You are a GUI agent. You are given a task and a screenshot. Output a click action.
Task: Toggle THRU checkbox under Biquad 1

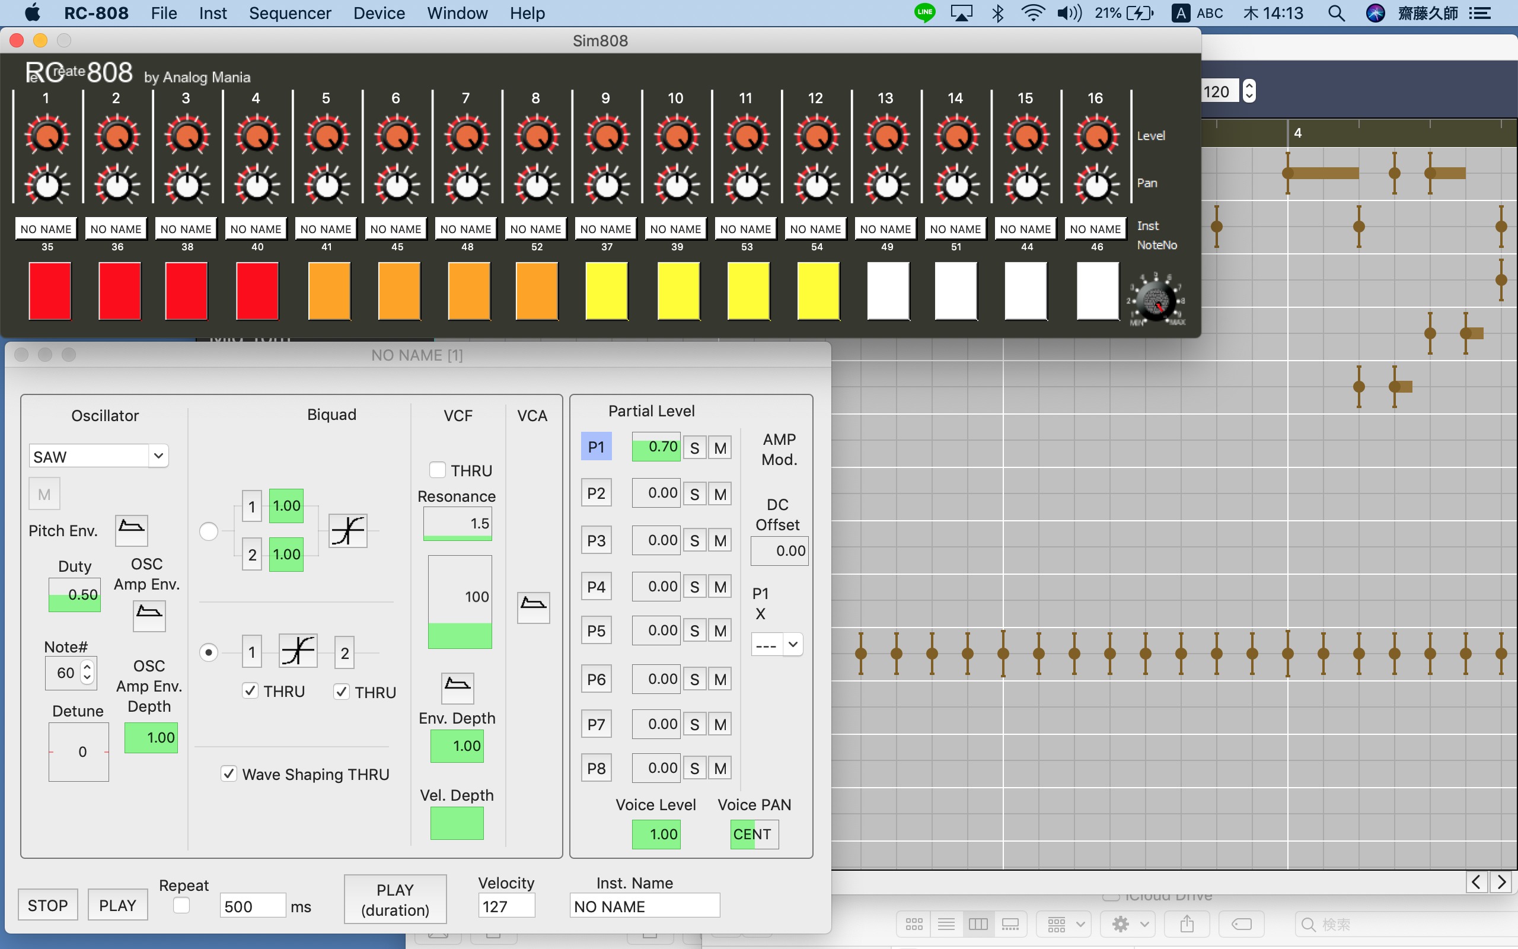tap(250, 691)
